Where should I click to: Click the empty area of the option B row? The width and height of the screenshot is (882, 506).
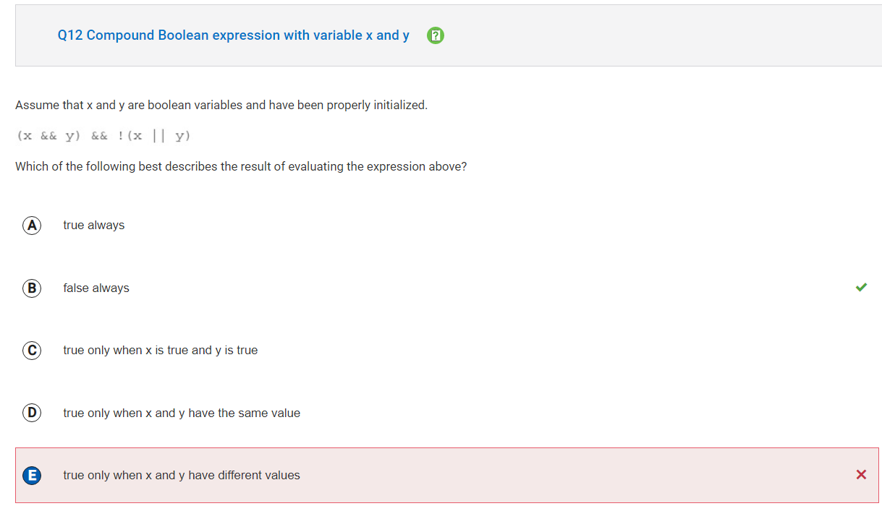pyautogui.click(x=492, y=288)
